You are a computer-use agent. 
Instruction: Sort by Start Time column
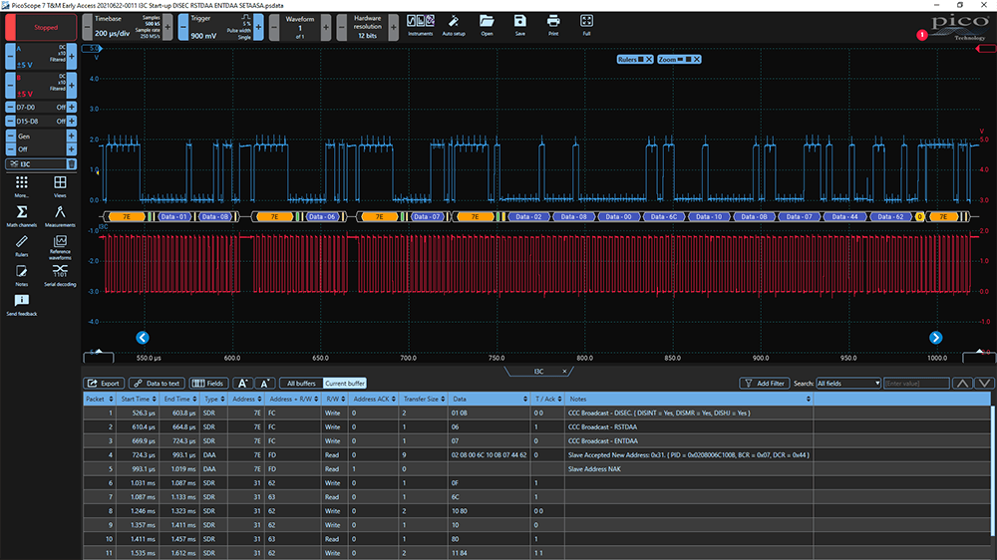[x=139, y=400]
